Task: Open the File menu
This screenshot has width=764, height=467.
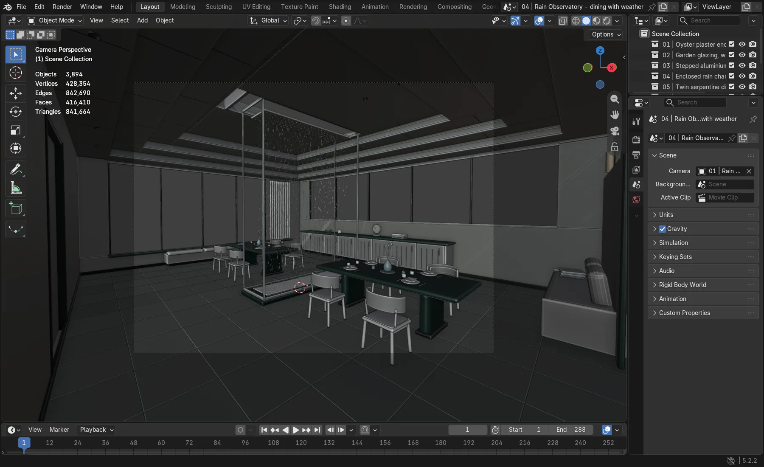Action: point(21,7)
